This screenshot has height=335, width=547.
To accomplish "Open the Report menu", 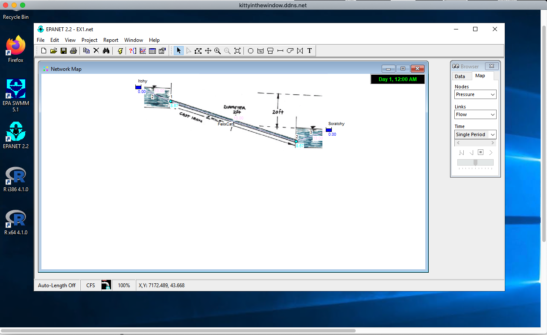I will [x=111, y=40].
